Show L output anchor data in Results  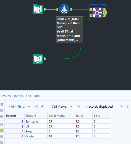click(1, 124)
